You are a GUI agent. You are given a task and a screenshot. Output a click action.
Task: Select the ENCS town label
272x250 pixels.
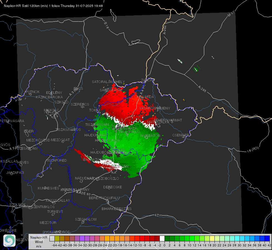pos(78,89)
